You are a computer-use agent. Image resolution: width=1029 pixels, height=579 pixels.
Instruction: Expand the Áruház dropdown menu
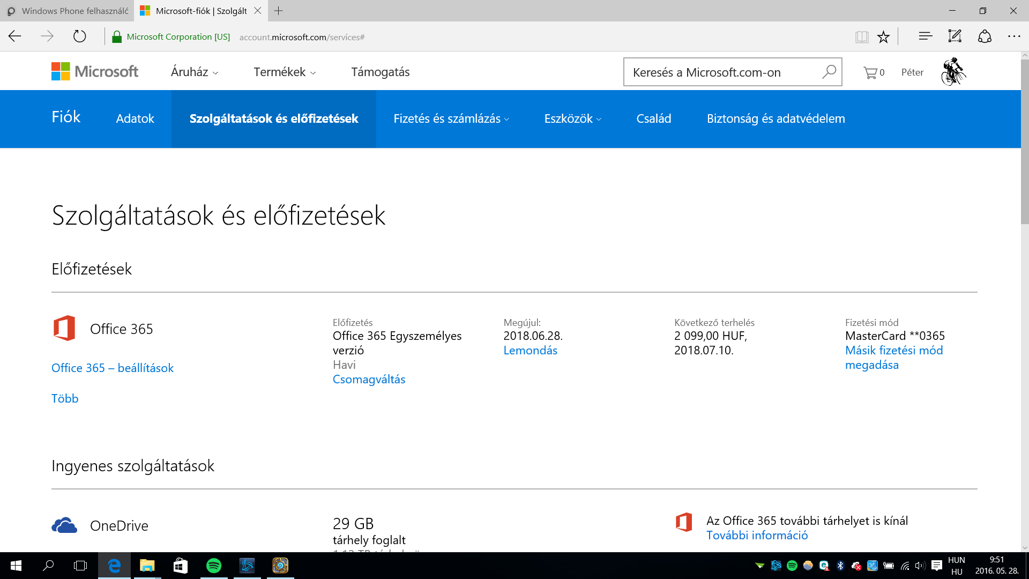click(x=195, y=72)
